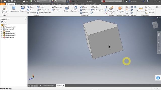Expand the Выдавливание2 feature node

click(x=2, y=35)
